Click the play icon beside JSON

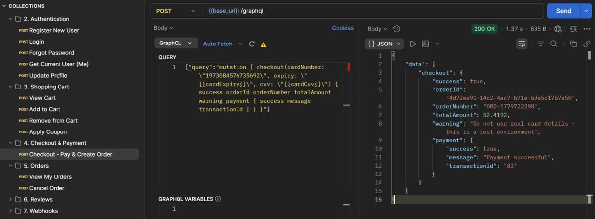click(x=413, y=44)
